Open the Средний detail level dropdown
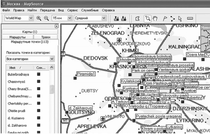 tap(105, 18)
